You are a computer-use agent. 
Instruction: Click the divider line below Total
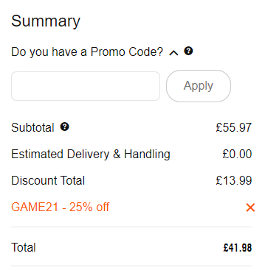[131, 266]
